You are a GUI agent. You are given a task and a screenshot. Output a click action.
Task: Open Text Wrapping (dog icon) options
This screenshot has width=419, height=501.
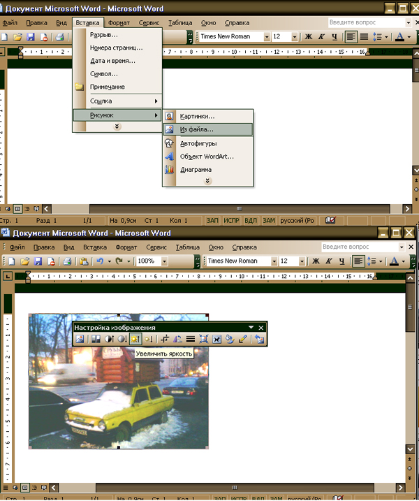[216, 339]
